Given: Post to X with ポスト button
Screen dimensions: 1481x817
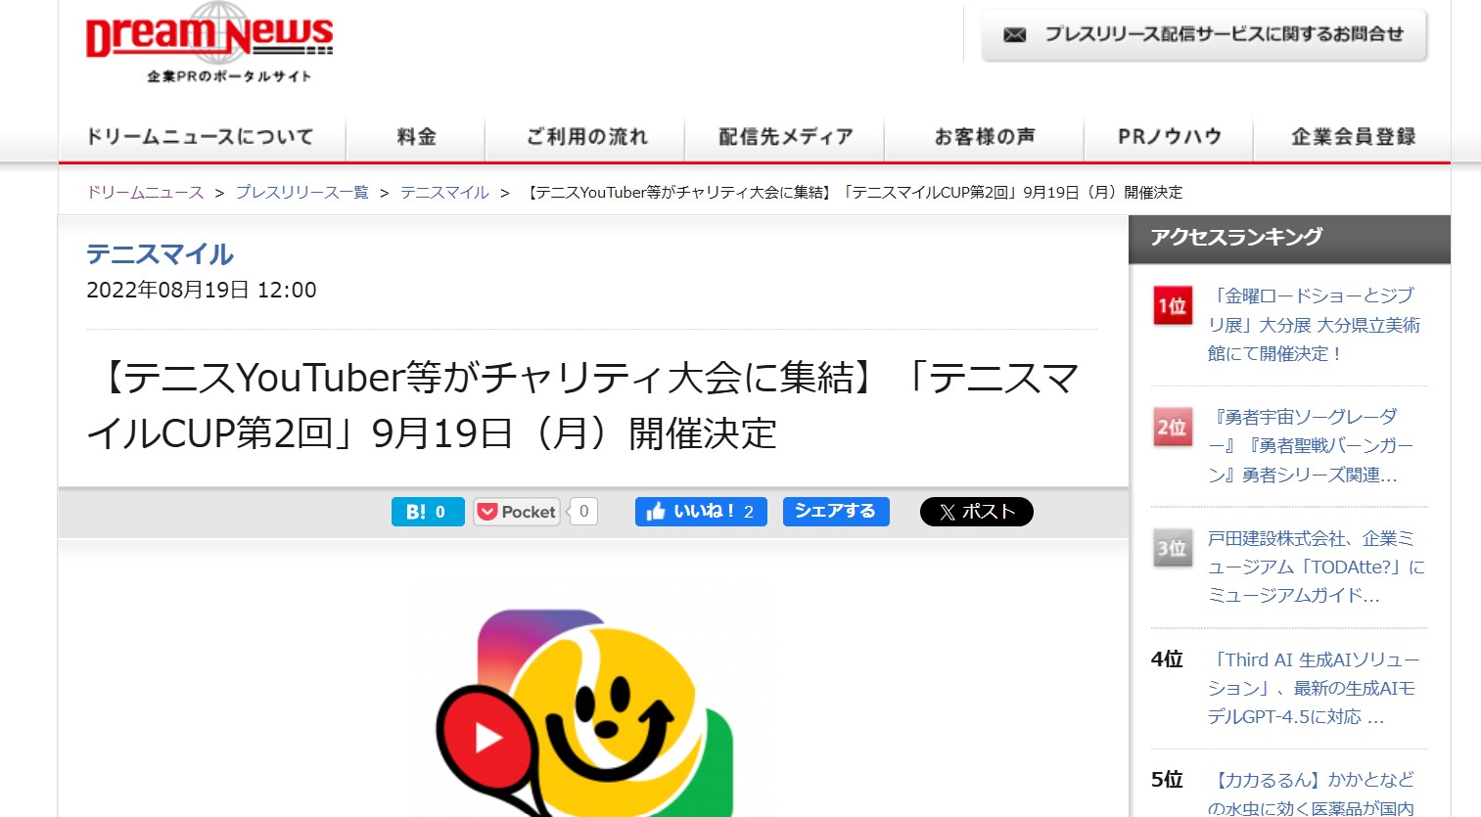Looking at the screenshot, I should coord(976,512).
